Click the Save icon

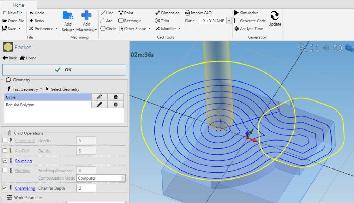(4, 28)
